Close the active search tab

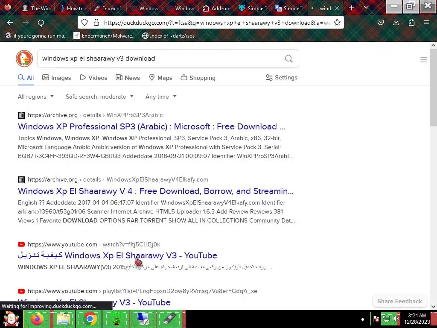click(x=337, y=8)
